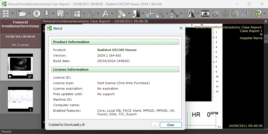Close the viewer panel with yellow X
The height and width of the screenshot is (134, 268).
point(266,21)
